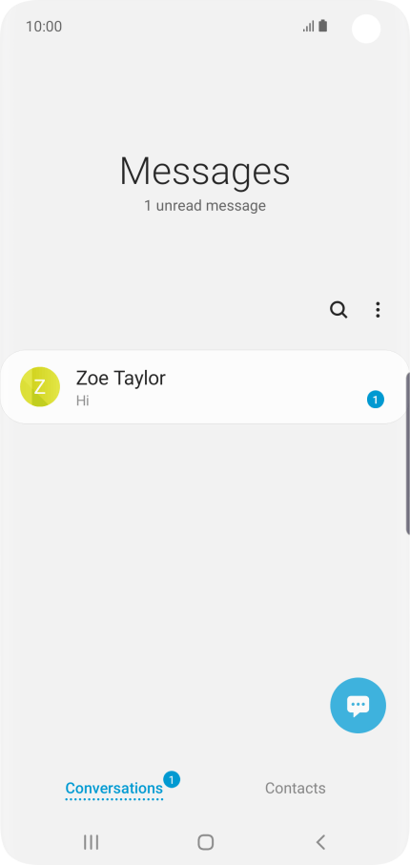
Task: Tap the back navigation arrow
Action: [x=320, y=842]
